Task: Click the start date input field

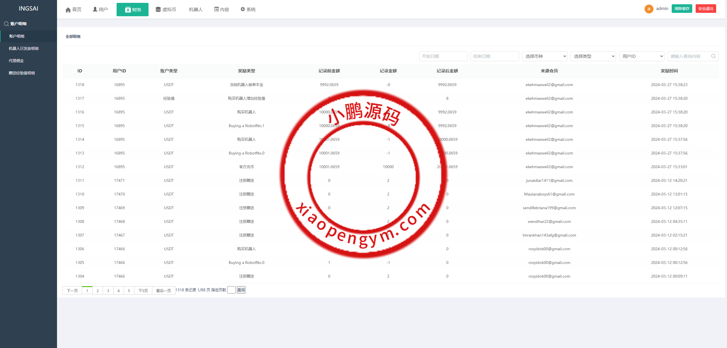Action: pos(443,56)
